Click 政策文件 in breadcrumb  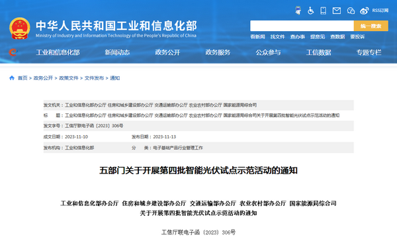click(x=69, y=78)
